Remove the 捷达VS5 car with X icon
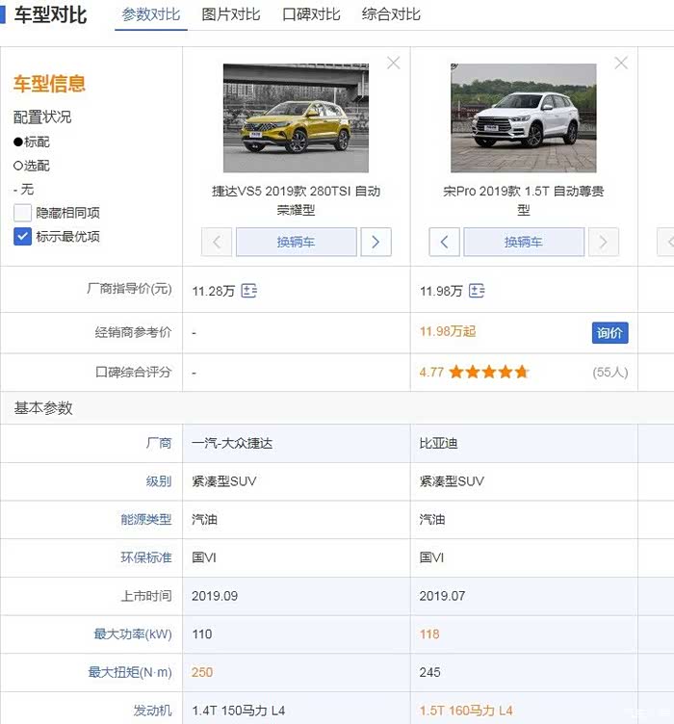Viewport: 674px width, 724px height. [393, 64]
